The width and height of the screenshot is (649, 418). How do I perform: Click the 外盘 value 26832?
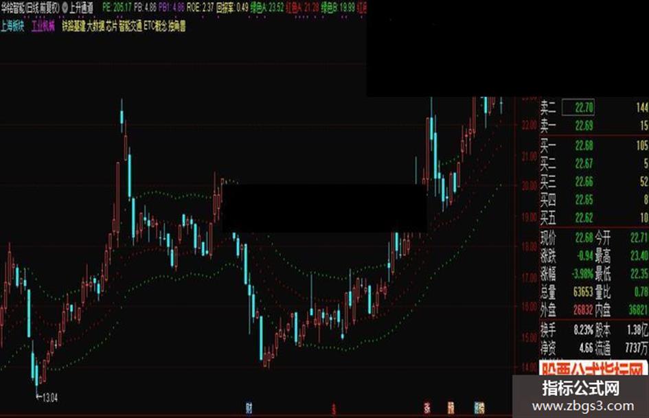click(x=583, y=310)
